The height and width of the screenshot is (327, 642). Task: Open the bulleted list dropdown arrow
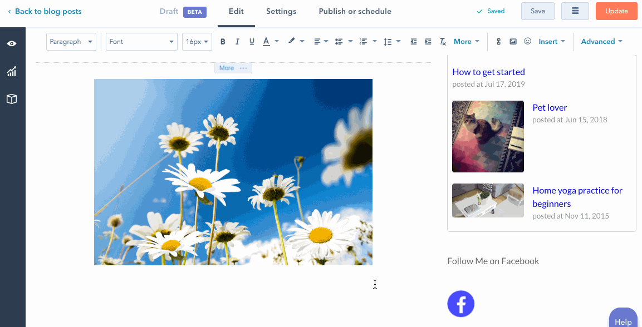point(350,41)
